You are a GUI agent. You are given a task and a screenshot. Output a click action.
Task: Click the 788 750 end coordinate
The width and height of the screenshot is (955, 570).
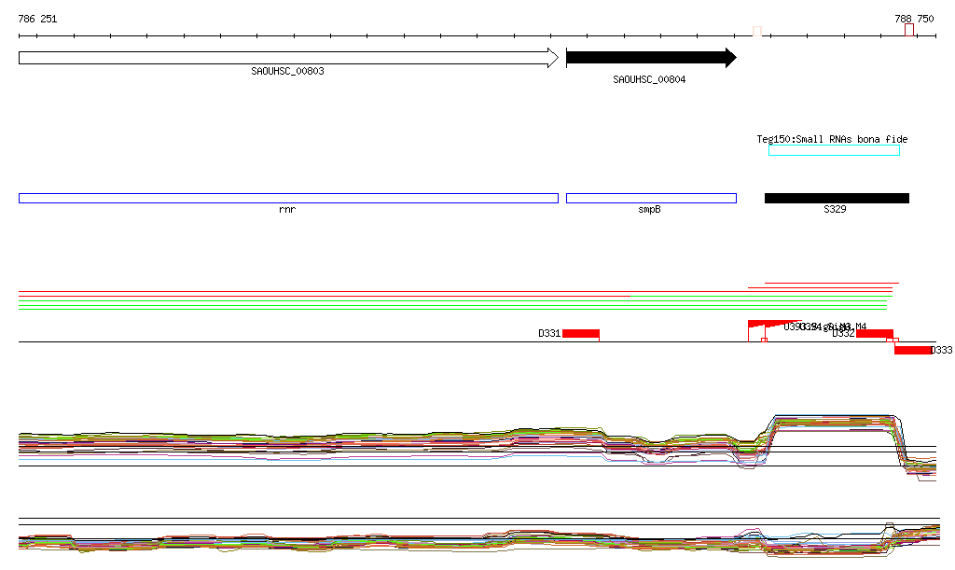click(914, 19)
